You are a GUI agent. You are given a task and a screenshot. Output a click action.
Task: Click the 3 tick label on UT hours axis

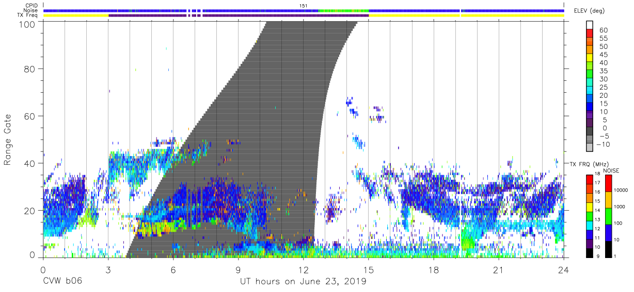coord(108,269)
